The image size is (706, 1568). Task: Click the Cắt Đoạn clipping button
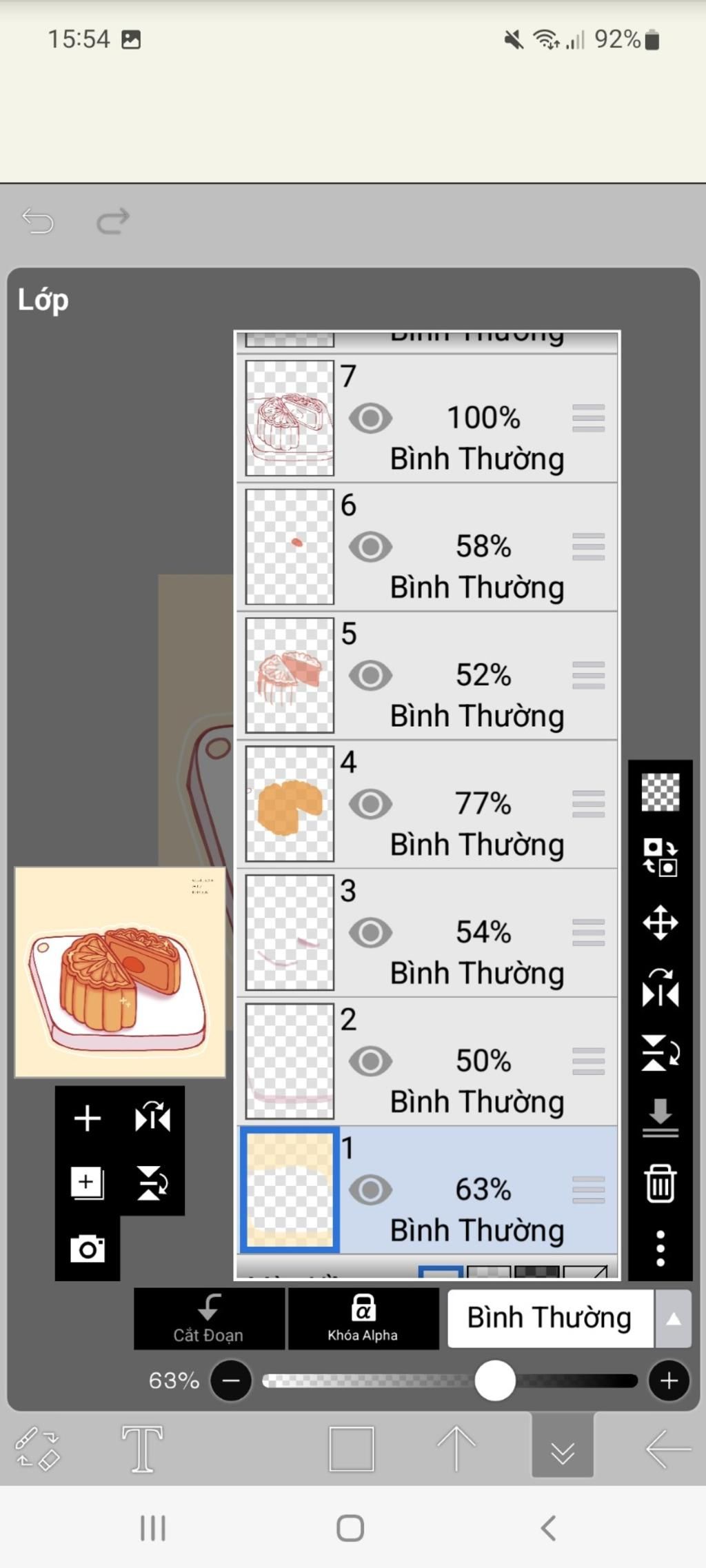[x=208, y=1318]
